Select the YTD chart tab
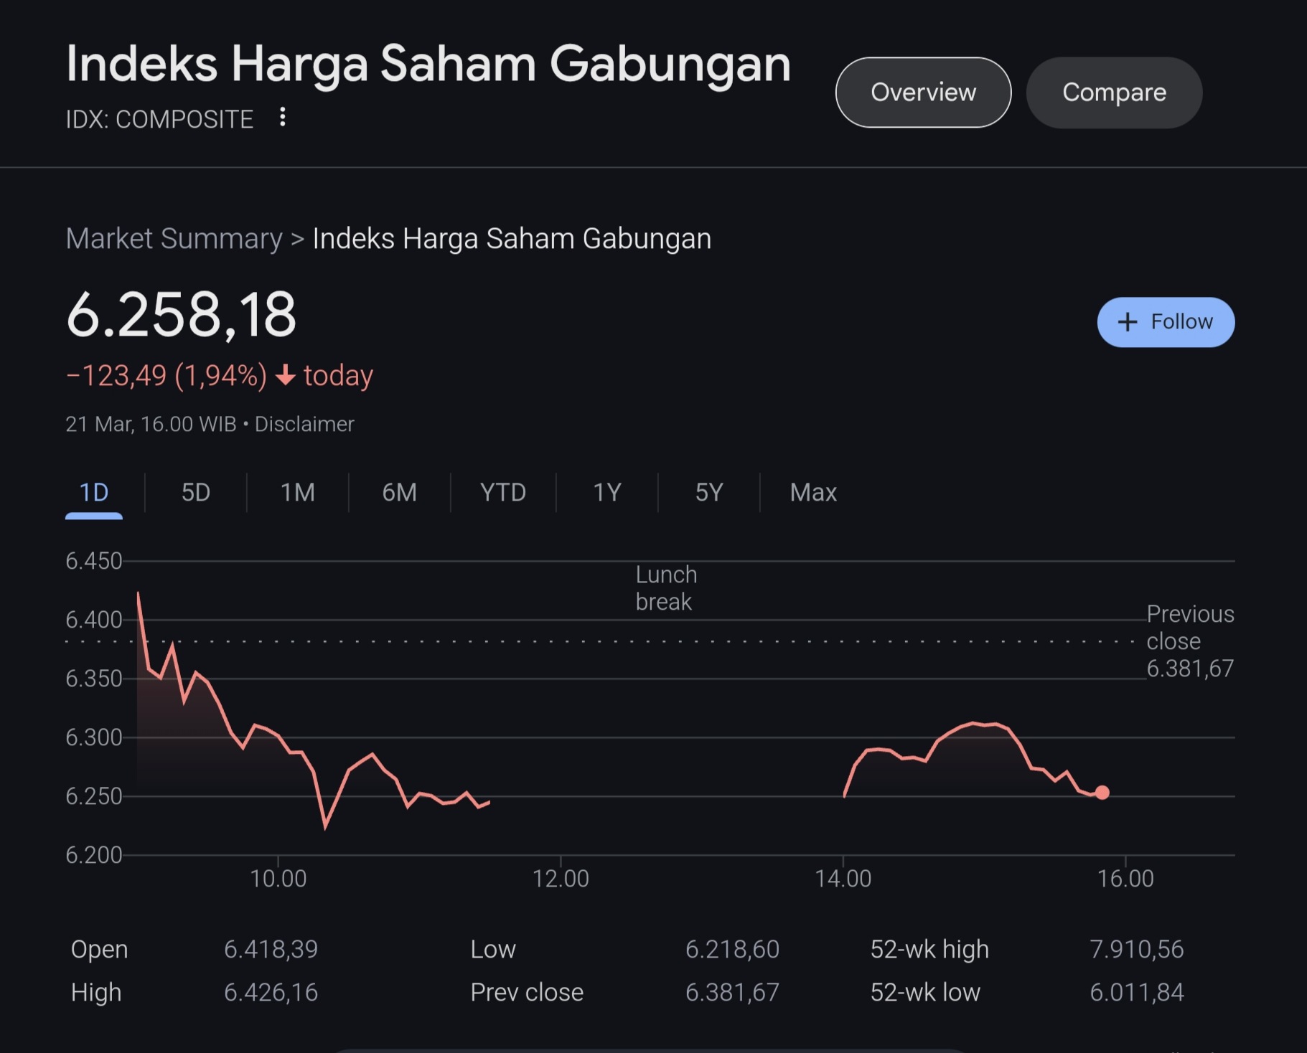 (x=502, y=493)
